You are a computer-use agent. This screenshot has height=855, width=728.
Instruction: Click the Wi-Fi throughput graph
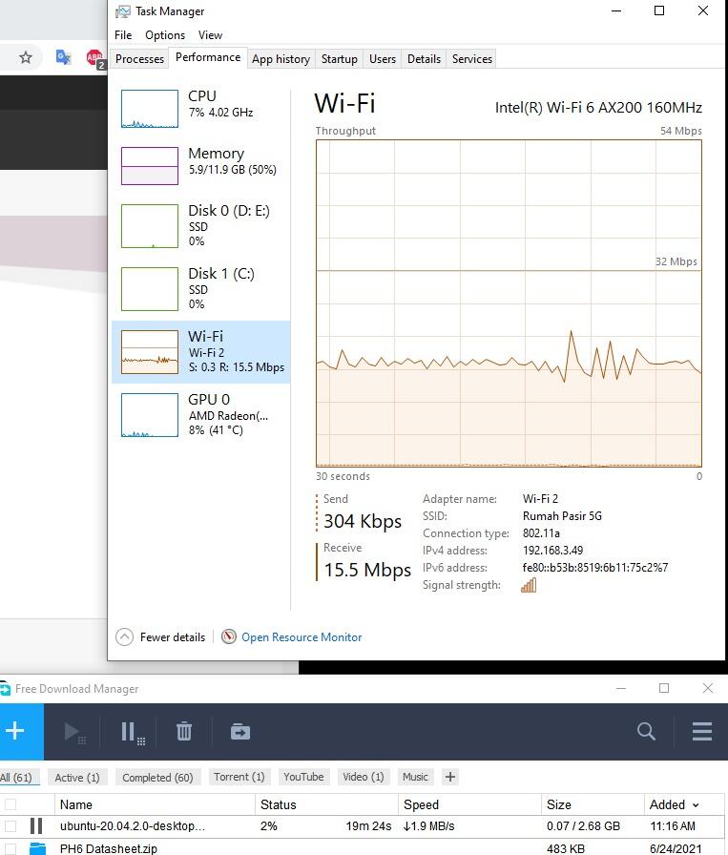pyautogui.click(x=509, y=303)
